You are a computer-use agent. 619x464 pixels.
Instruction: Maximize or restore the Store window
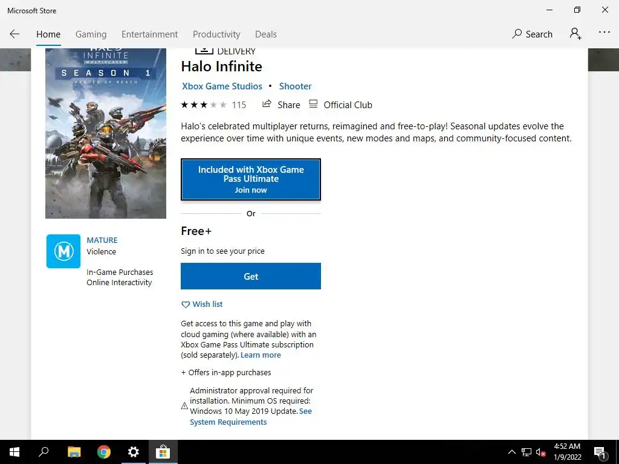click(577, 10)
